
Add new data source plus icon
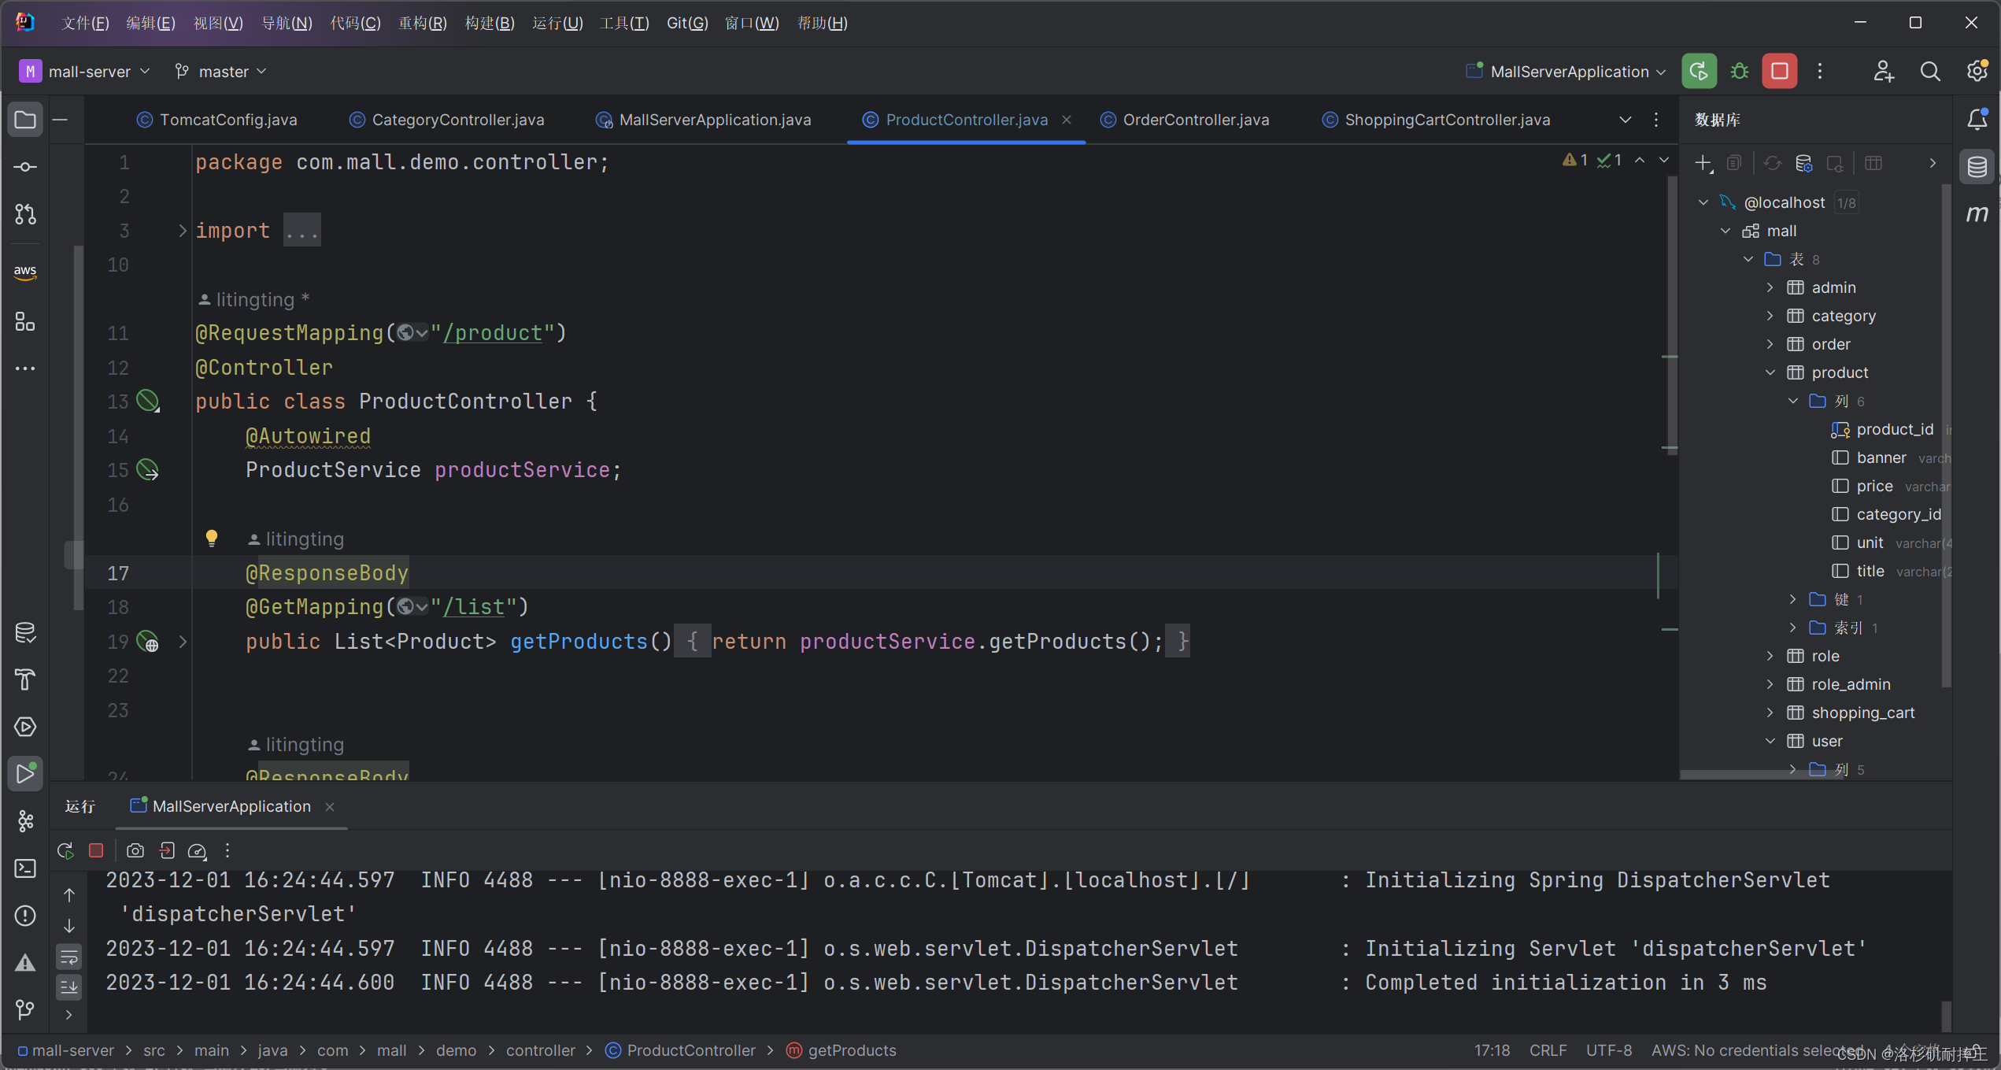1703,163
